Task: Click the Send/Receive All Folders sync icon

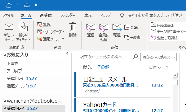Action: click(9, 6)
